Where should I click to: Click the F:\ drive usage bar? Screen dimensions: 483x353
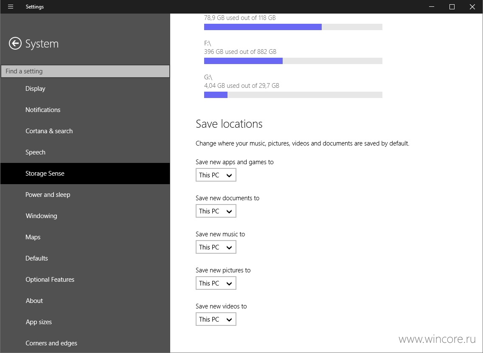click(293, 61)
